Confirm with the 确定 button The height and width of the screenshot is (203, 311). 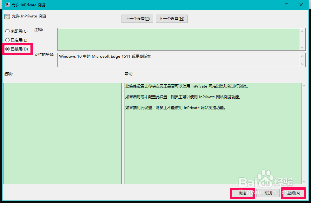pyautogui.click(x=242, y=193)
